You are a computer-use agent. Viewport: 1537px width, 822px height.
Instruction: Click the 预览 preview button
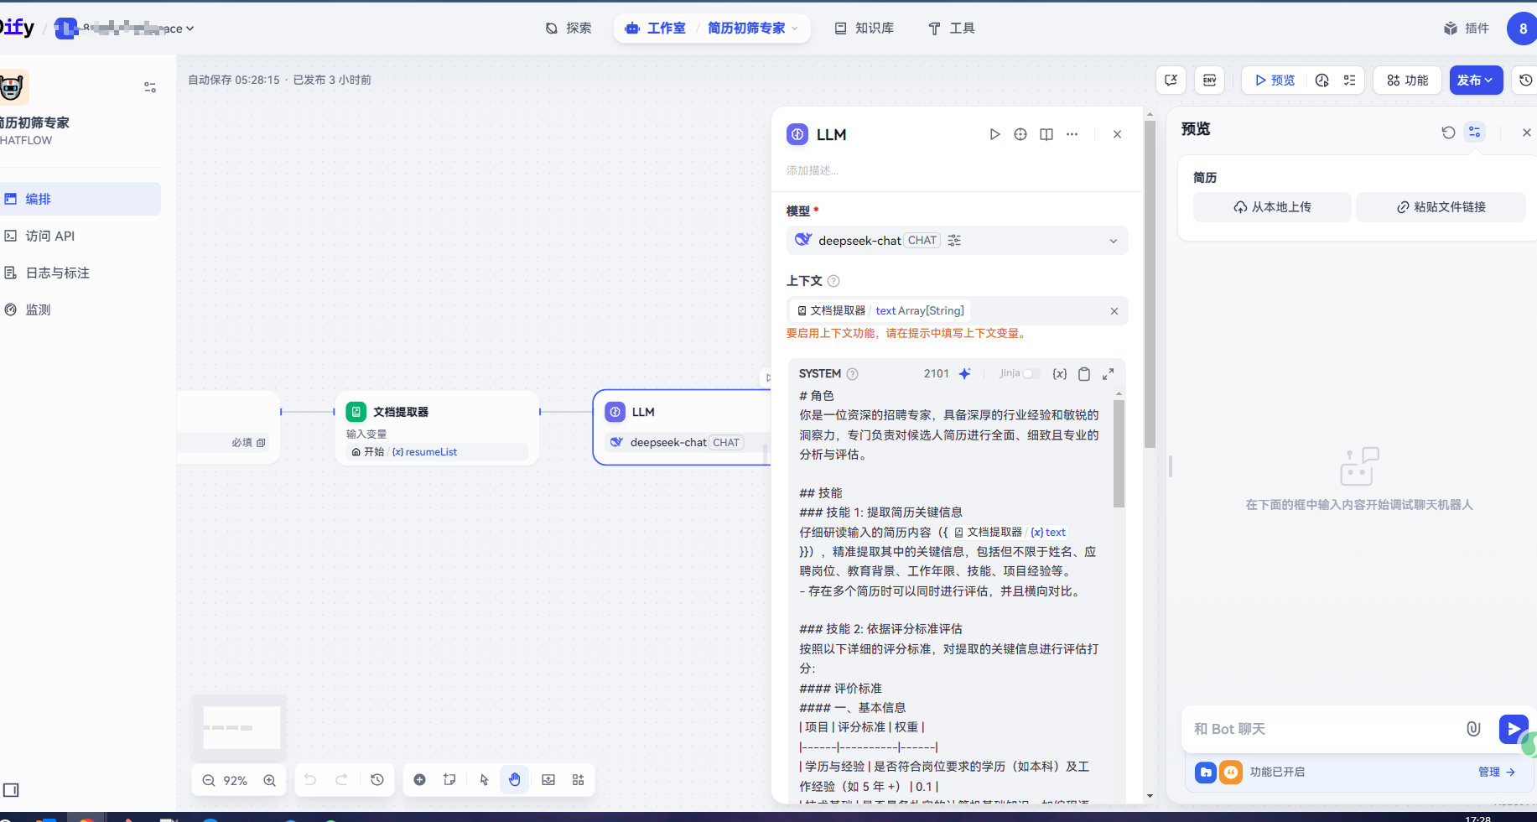pyautogui.click(x=1275, y=81)
